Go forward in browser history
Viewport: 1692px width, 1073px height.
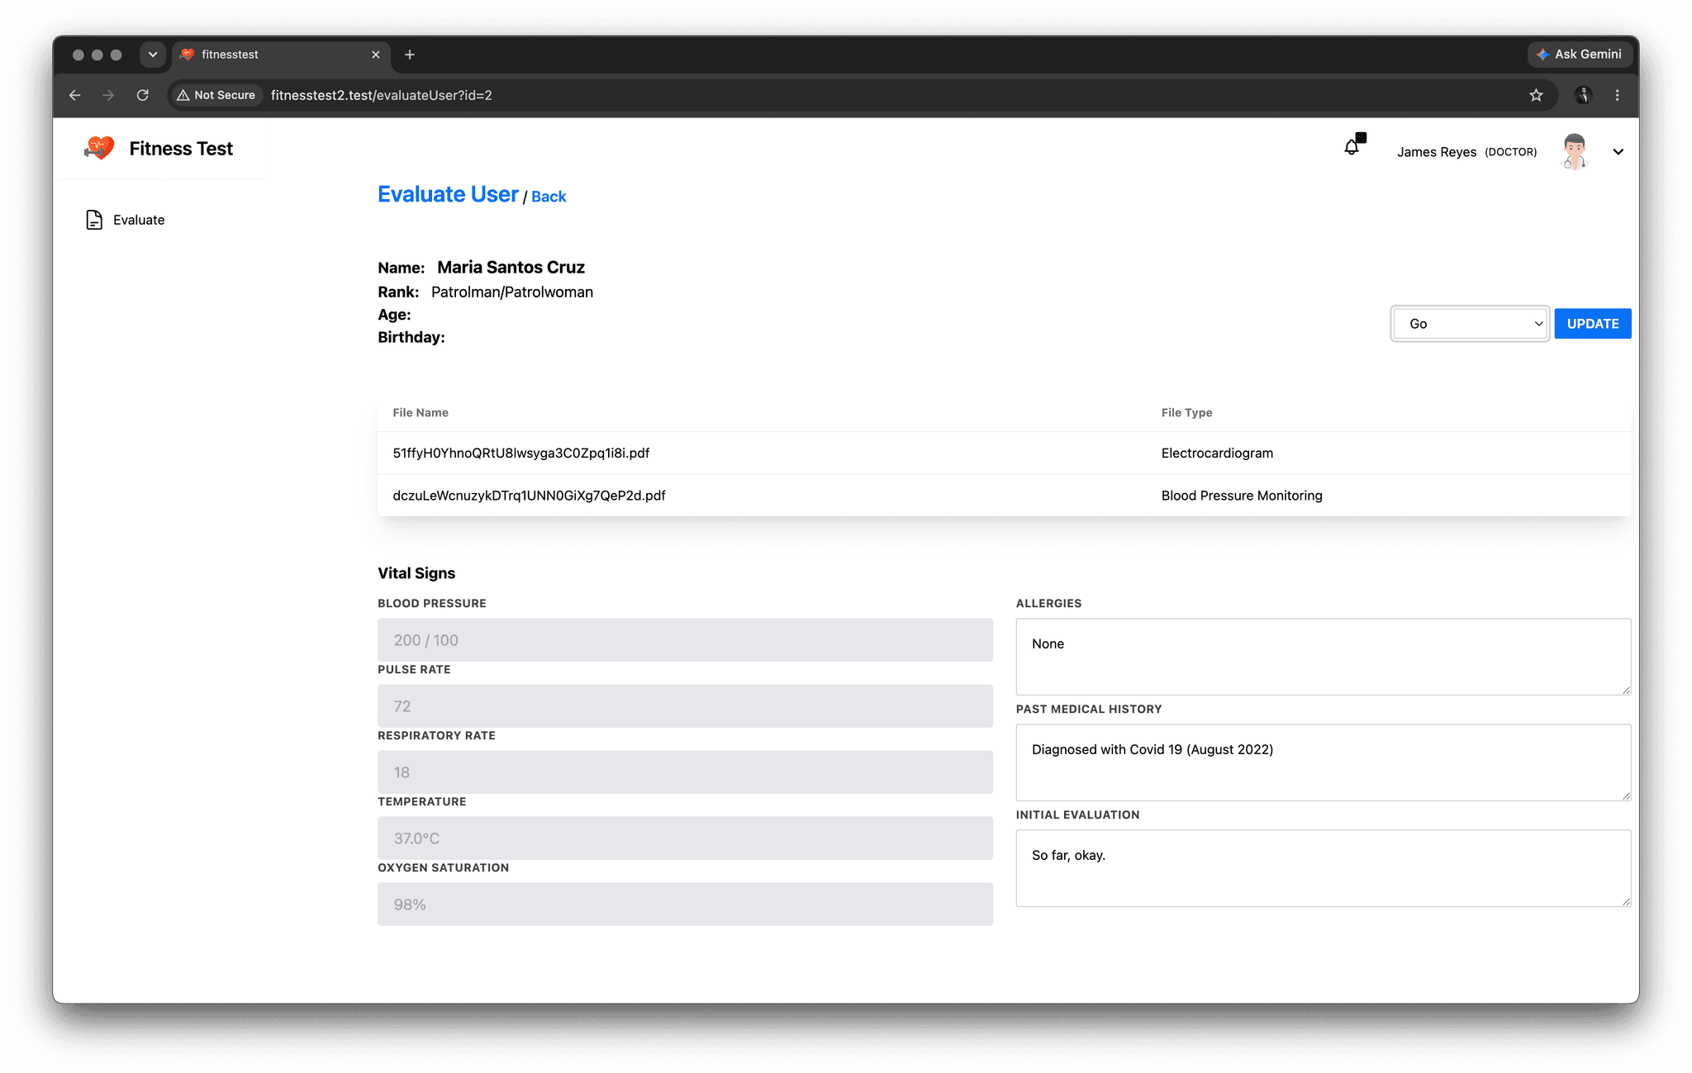108,95
